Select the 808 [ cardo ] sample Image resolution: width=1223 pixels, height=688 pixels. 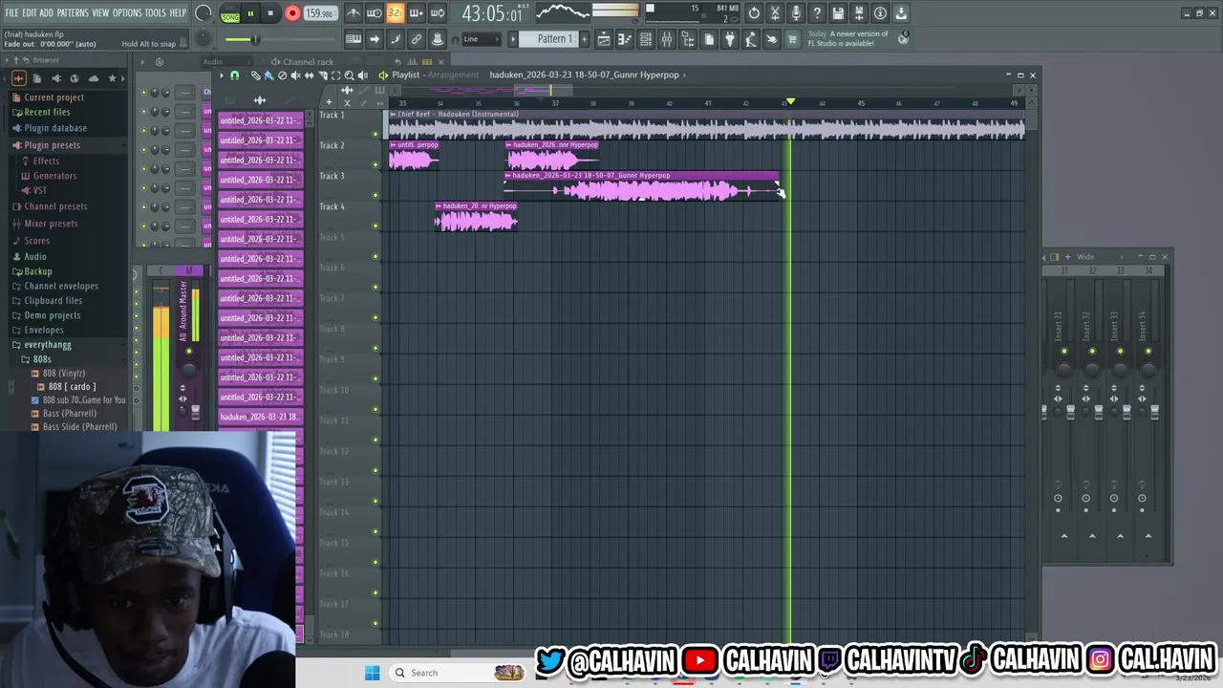pos(72,387)
